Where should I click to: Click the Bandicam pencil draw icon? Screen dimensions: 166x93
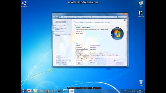[95, 88]
